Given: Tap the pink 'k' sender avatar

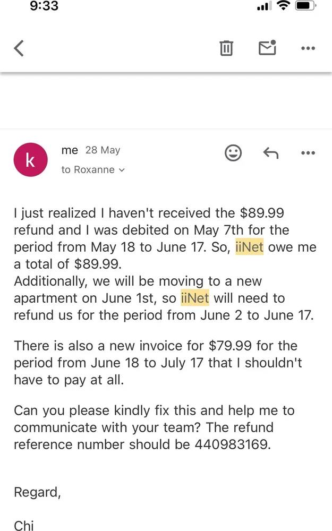Looking at the screenshot, I should pos(30,159).
